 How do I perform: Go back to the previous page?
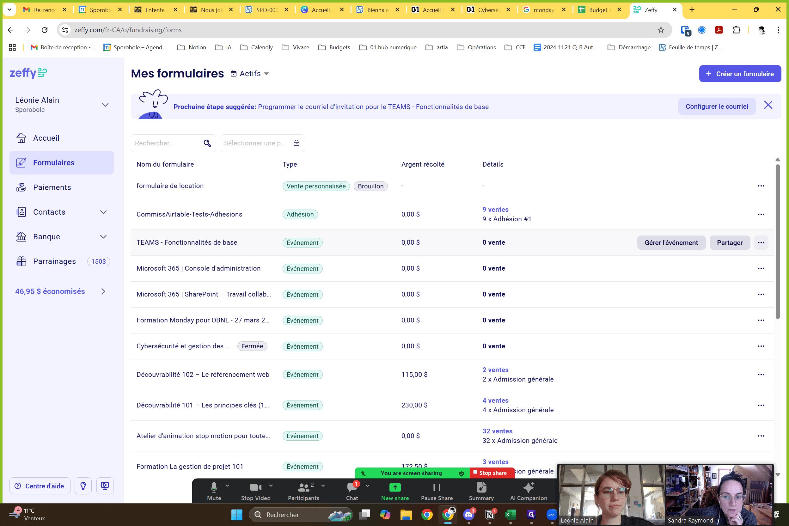tap(10, 30)
